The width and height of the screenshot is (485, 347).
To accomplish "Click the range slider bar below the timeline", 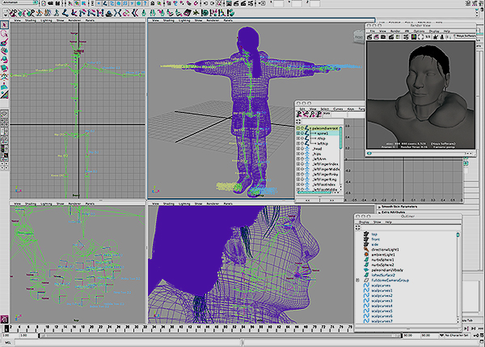I will [x=220, y=336].
